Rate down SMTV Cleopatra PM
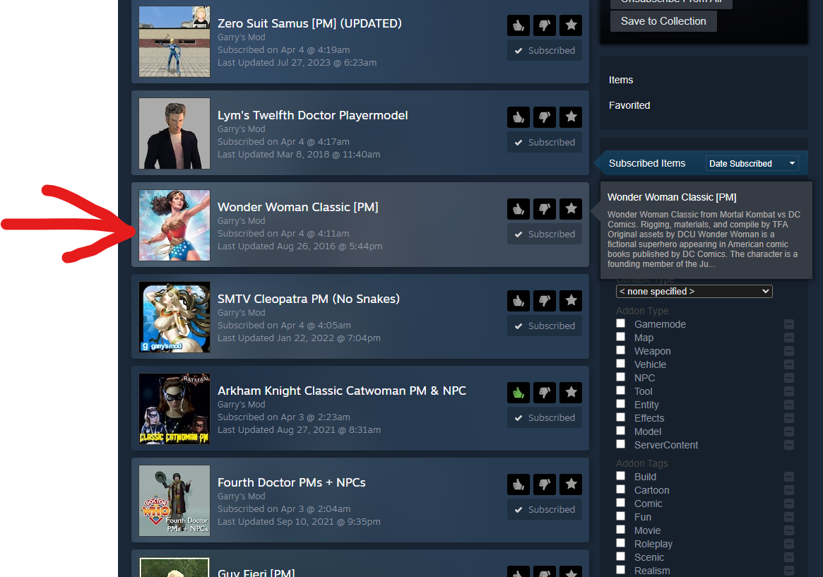 click(545, 300)
